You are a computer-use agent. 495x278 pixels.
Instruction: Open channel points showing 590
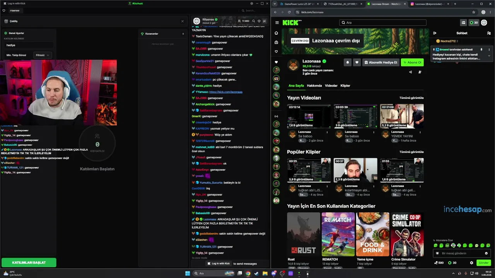(x=439, y=263)
